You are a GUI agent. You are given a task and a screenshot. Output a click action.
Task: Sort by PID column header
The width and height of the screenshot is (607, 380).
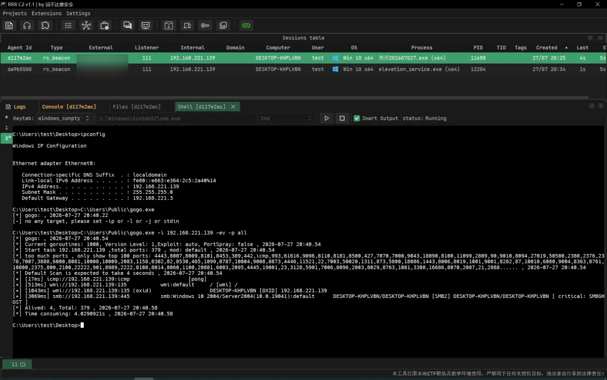[x=478, y=48]
